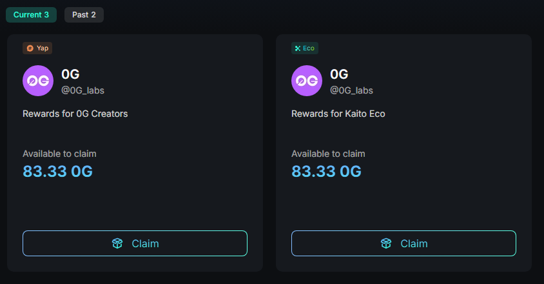Open the Past 2 tab
Image resolution: width=544 pixels, height=284 pixels.
(x=84, y=15)
